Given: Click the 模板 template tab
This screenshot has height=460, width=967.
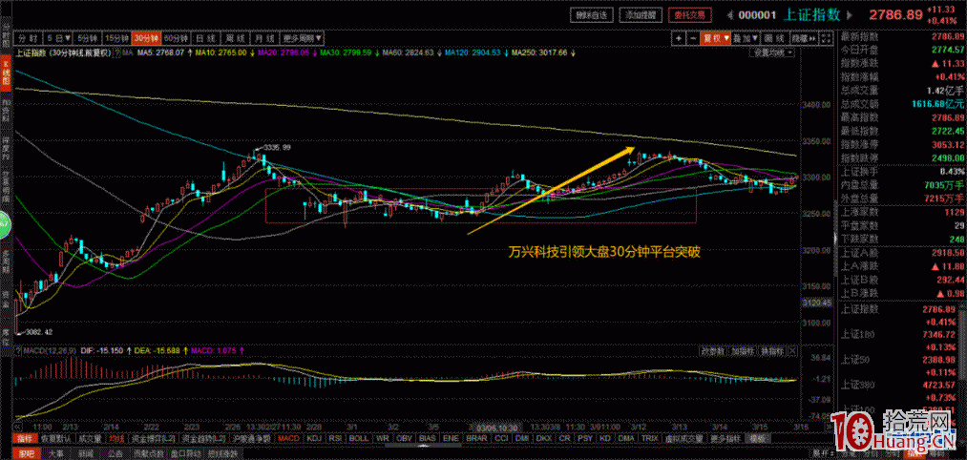Looking at the screenshot, I should pos(757,438).
